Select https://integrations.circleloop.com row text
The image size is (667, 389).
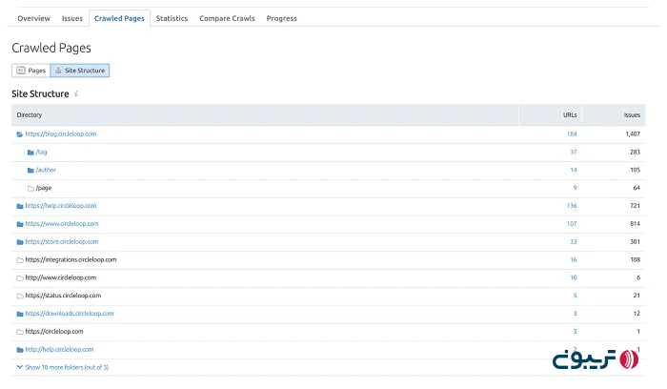coord(71,259)
